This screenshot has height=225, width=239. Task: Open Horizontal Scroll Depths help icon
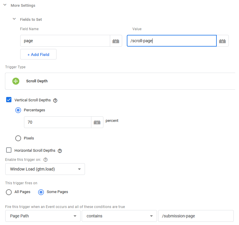coord(60,151)
